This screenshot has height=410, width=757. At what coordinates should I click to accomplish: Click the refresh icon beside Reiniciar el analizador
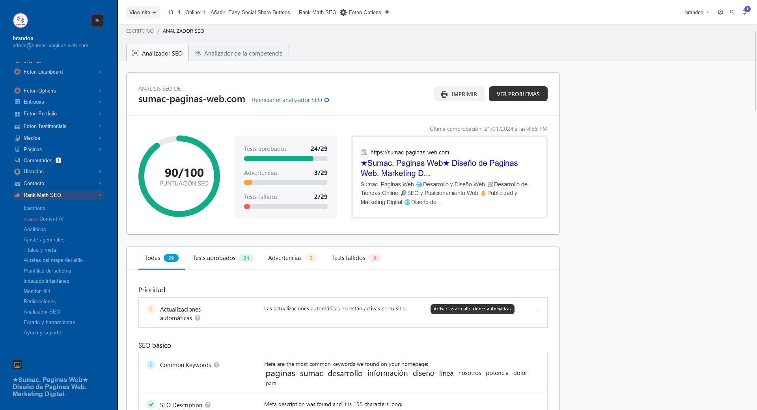click(x=327, y=100)
